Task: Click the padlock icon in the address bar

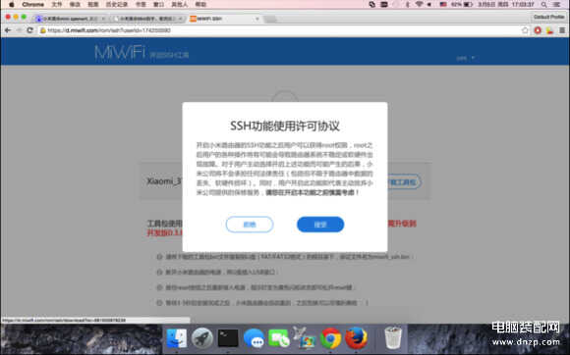Action: [x=43, y=30]
